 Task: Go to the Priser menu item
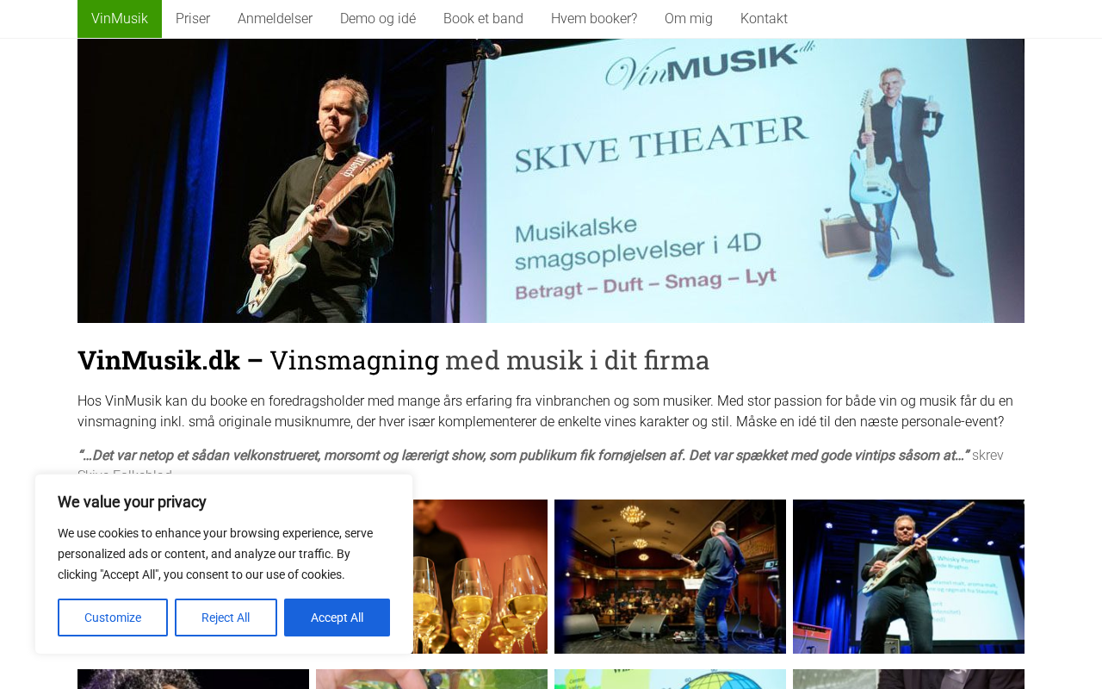coord(193,19)
